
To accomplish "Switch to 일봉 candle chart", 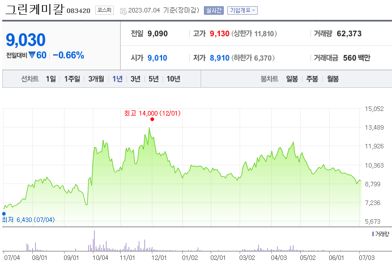I will tap(292, 79).
